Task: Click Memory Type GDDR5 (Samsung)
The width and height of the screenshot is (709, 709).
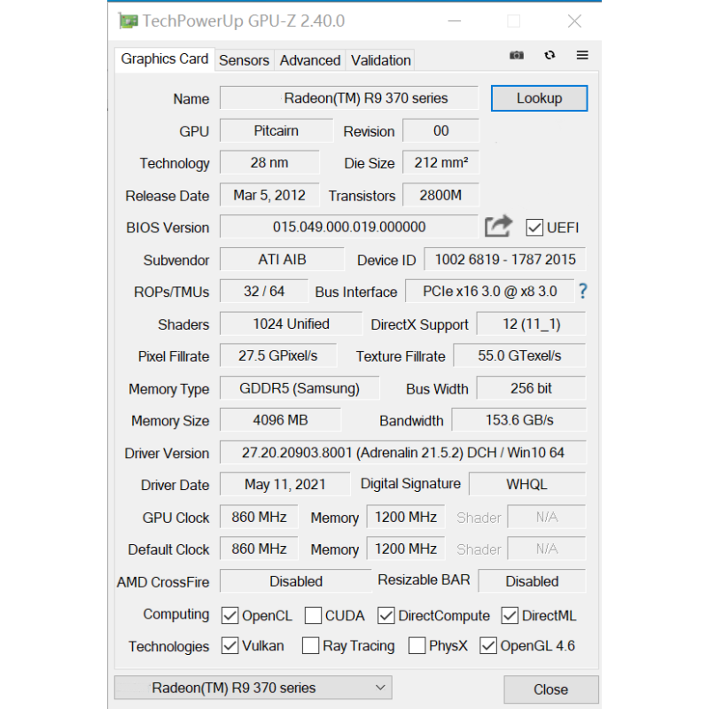Action: coord(300,387)
